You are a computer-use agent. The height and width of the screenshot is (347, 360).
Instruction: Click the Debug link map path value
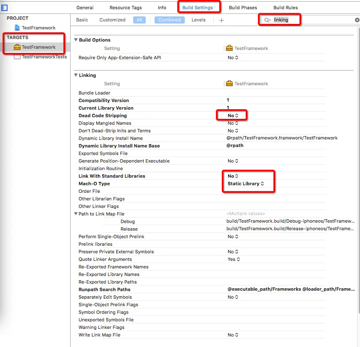(x=290, y=221)
